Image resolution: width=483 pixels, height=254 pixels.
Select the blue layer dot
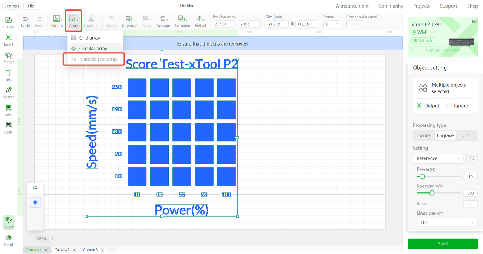(35, 202)
